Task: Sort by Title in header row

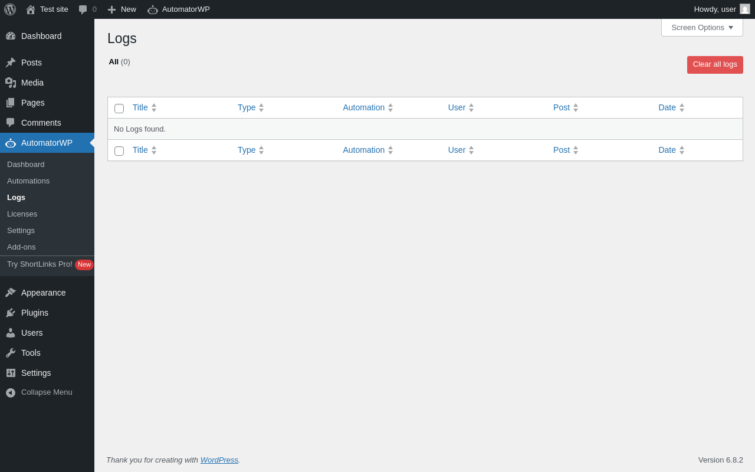Action: pos(140,107)
